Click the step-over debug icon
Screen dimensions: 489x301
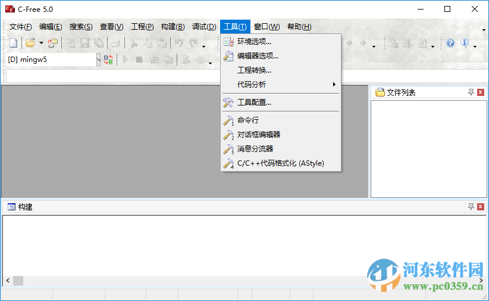point(186,60)
